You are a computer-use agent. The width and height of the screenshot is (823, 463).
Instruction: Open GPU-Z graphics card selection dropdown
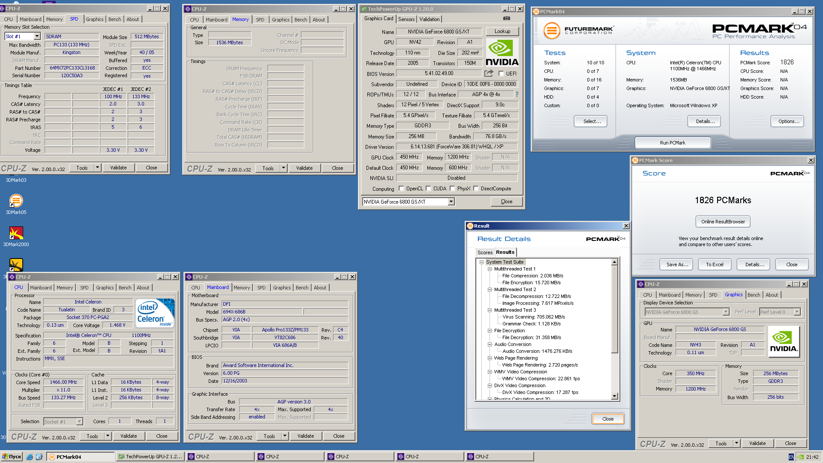coord(451,202)
